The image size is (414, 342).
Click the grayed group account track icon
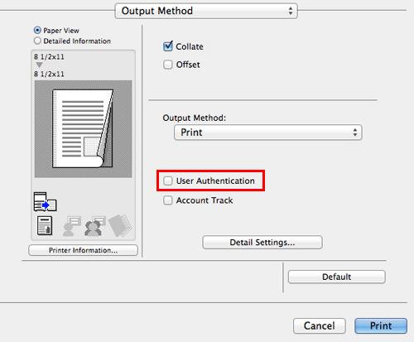[95, 226]
